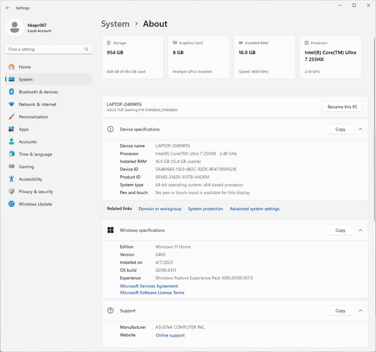The image size is (376, 352).
Task: Click the Device ID value text
Action: click(x=196, y=169)
